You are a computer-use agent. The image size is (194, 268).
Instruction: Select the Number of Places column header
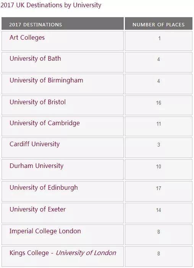[x=158, y=24]
